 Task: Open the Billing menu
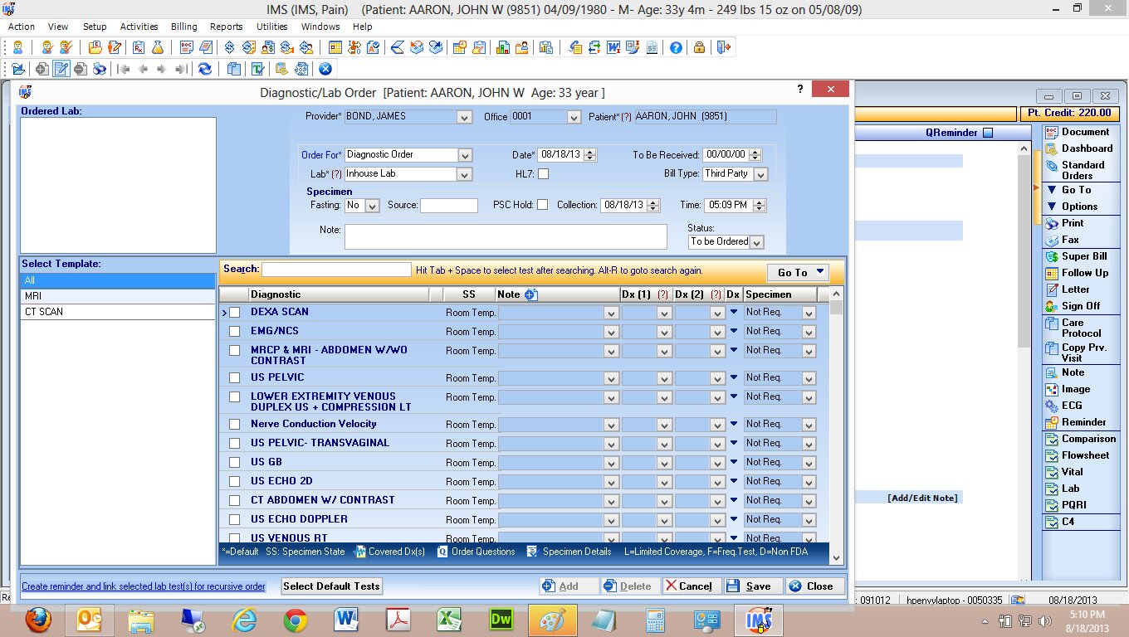pyautogui.click(x=184, y=27)
